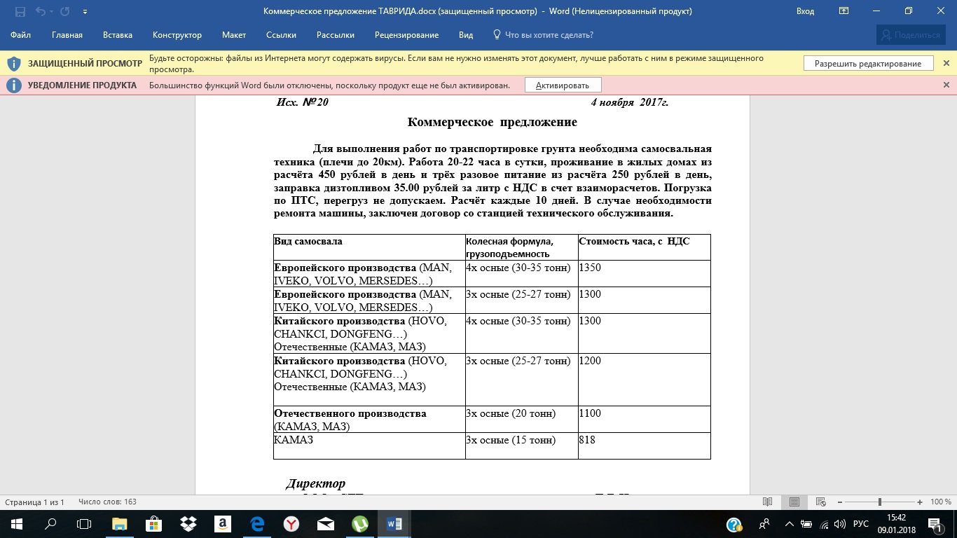Open the Ribbon Display Options menu

[x=844, y=11]
